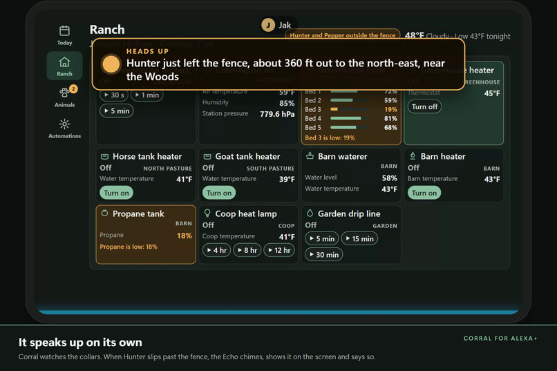Image resolution: width=557 pixels, height=371 pixels.
Task: Click the Propane 18% value
Action: point(185,236)
